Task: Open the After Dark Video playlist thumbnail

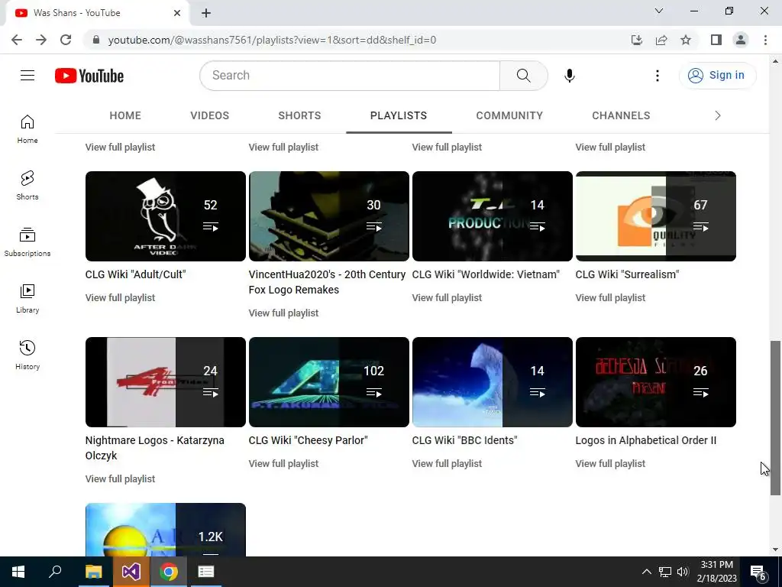Action: point(166,216)
